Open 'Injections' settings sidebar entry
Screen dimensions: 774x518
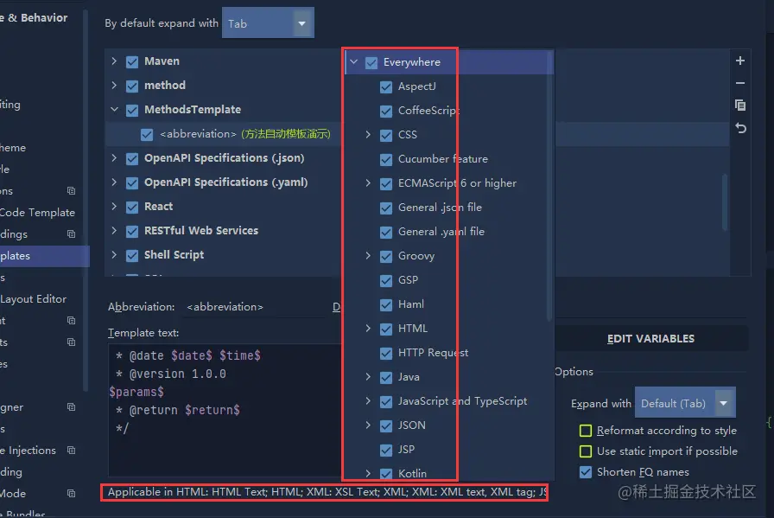[x=29, y=451]
